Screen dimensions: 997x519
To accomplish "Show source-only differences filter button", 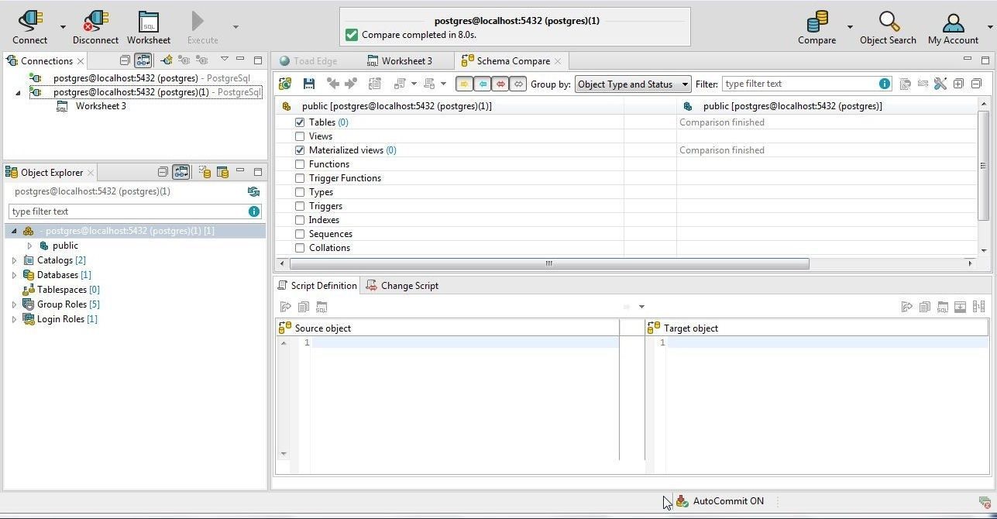I will (464, 84).
